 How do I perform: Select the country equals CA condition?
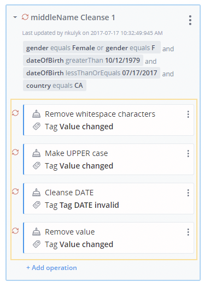coord(55,86)
